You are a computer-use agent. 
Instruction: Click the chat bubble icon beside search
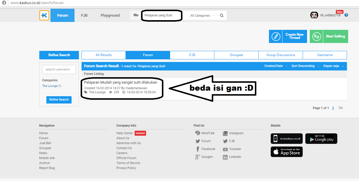(x=136, y=15)
